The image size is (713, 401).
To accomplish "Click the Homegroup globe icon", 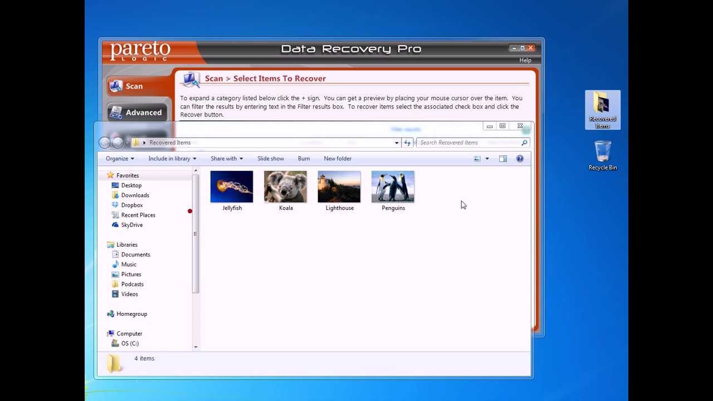I will tap(110, 314).
